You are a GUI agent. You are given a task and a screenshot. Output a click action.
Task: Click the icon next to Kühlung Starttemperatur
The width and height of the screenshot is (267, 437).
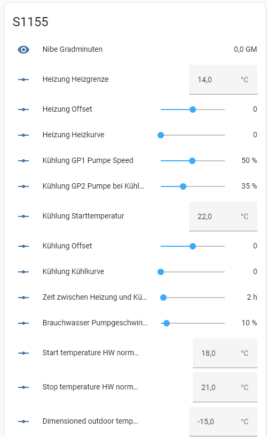[23, 216]
